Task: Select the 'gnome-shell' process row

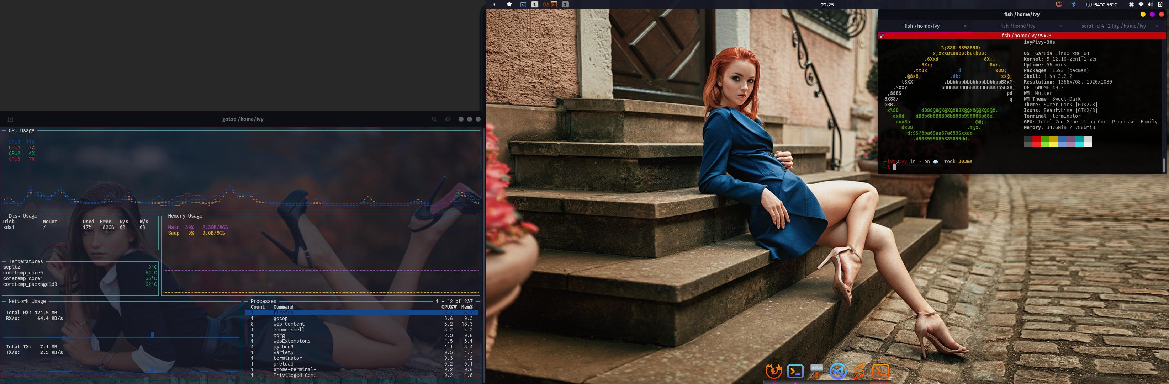Action: coord(362,330)
